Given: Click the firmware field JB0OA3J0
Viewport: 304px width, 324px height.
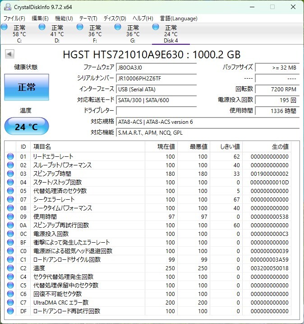Looking at the screenshot, I should [x=157, y=67].
